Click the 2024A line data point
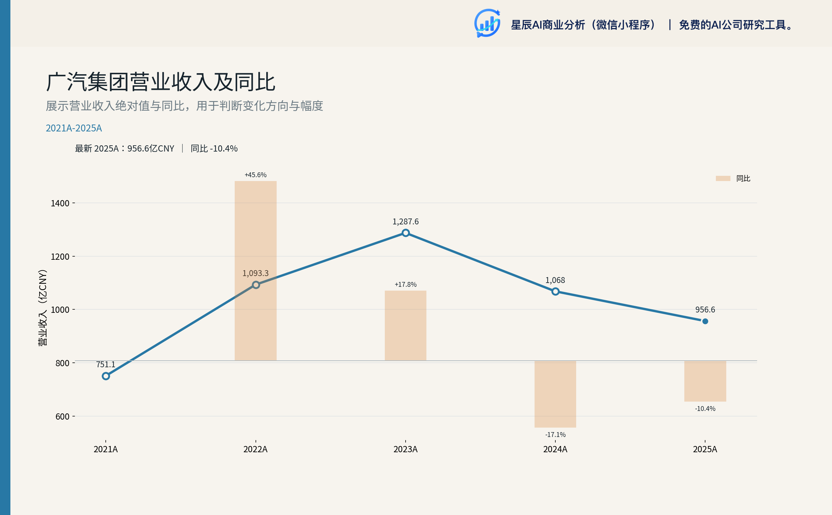 pos(555,292)
